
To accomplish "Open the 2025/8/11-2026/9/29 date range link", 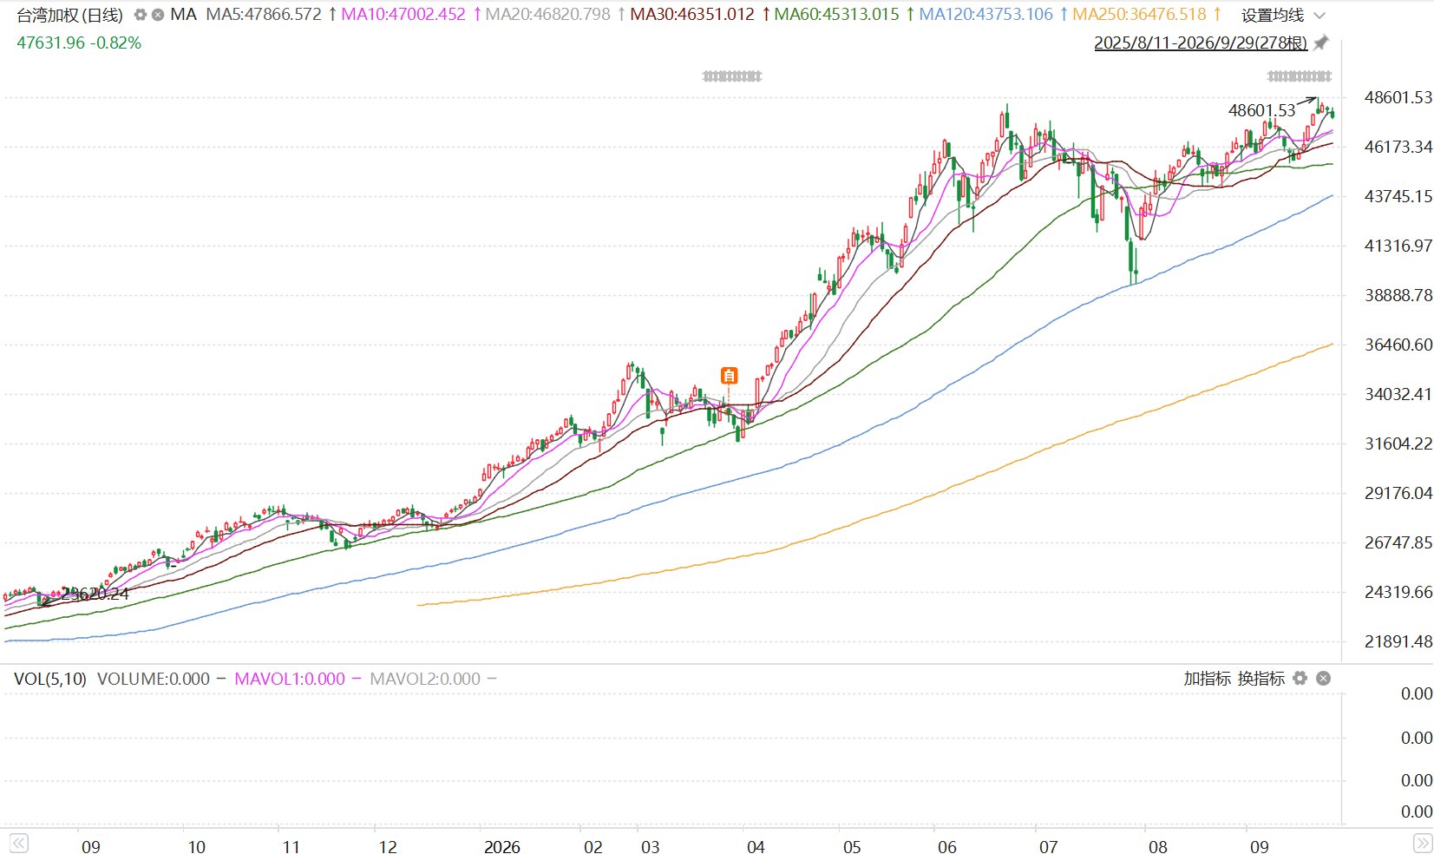I will [x=1201, y=43].
